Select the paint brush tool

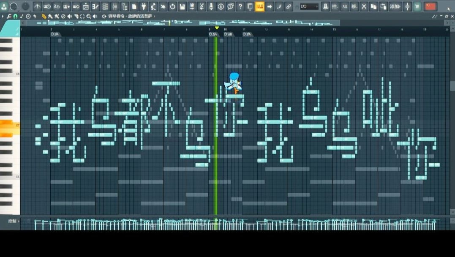50,16
